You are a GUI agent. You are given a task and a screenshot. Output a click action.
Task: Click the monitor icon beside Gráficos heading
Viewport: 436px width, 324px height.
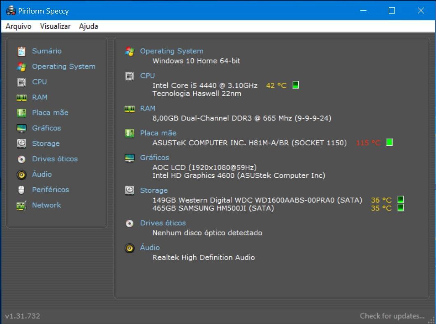pos(130,158)
